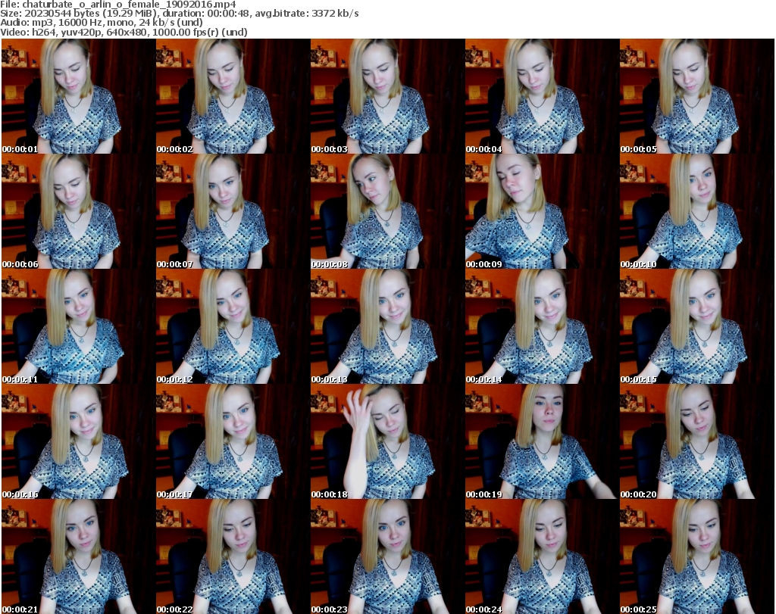
Task: Pick the frame labeled 00:00:17
Action: coord(233,442)
